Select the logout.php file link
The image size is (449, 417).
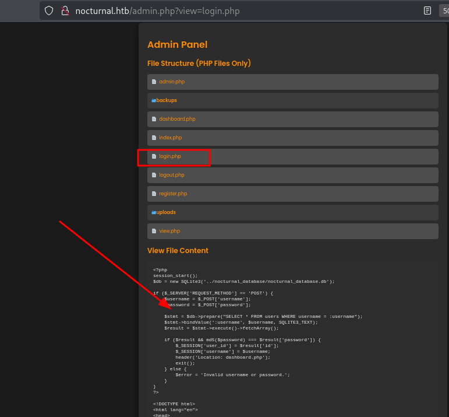(172, 175)
